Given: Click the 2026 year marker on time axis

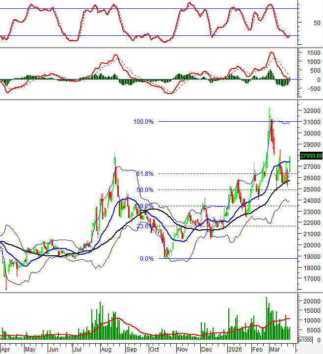Looking at the screenshot, I should coord(233,350).
